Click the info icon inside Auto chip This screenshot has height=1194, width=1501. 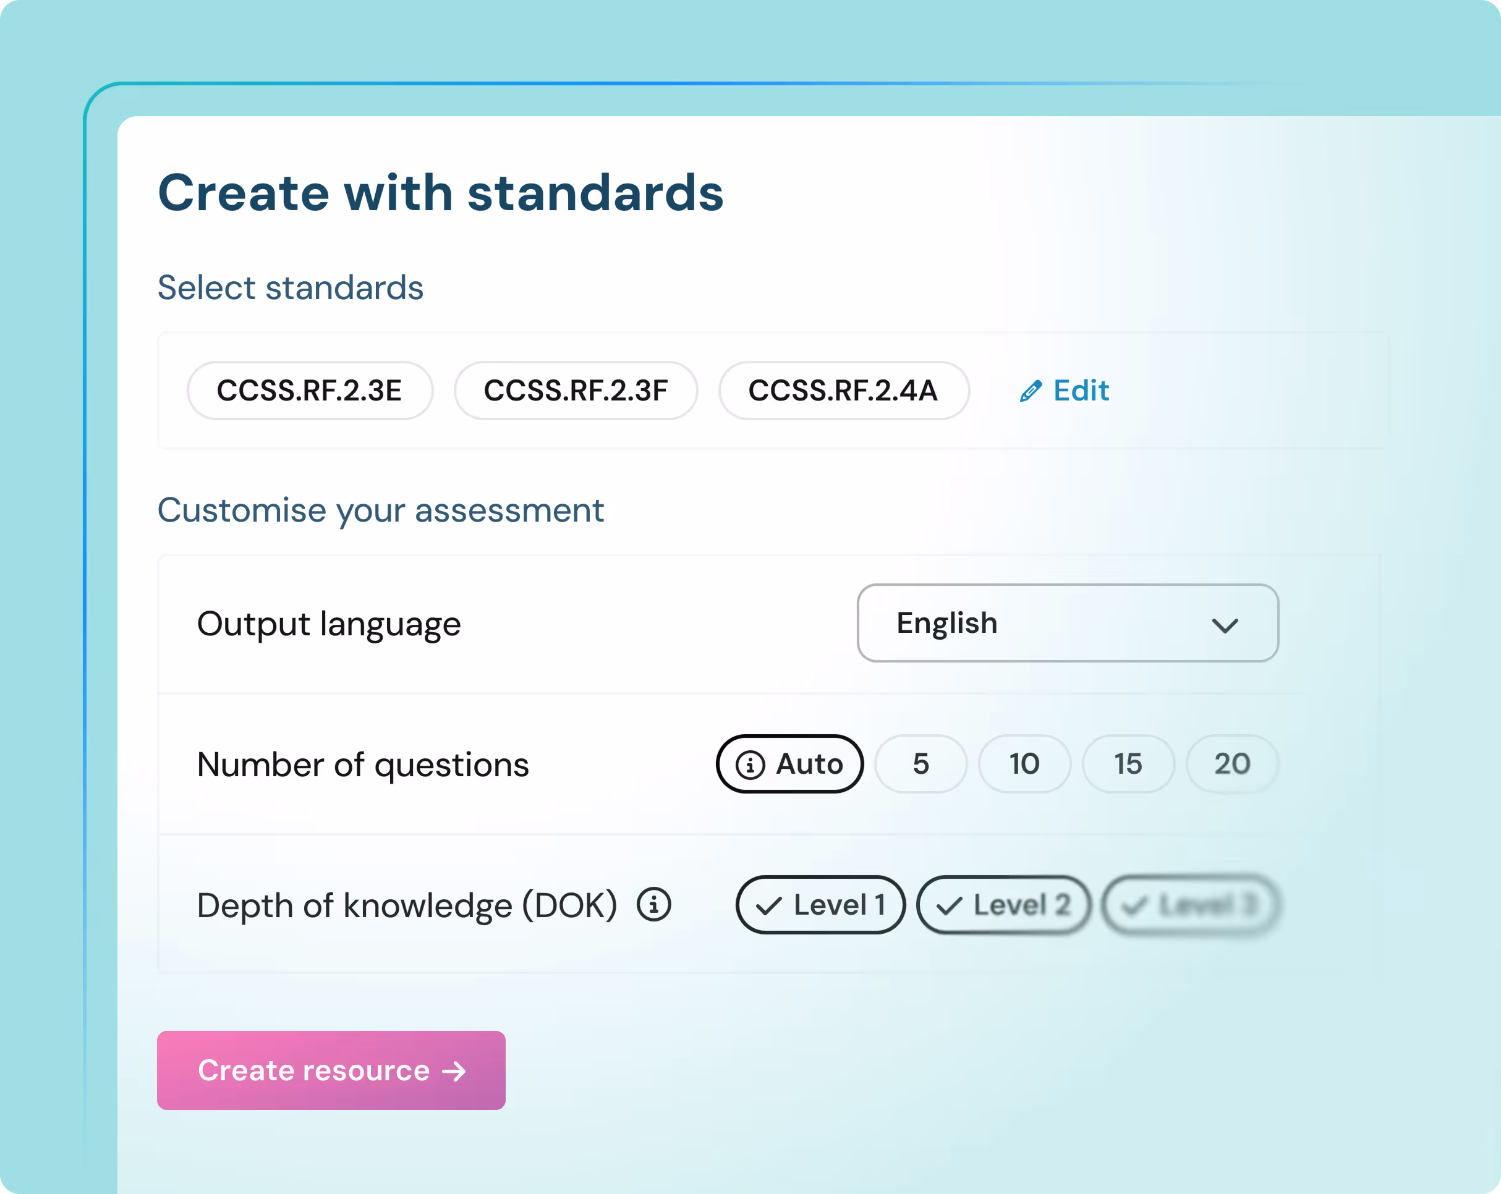pyautogui.click(x=750, y=764)
